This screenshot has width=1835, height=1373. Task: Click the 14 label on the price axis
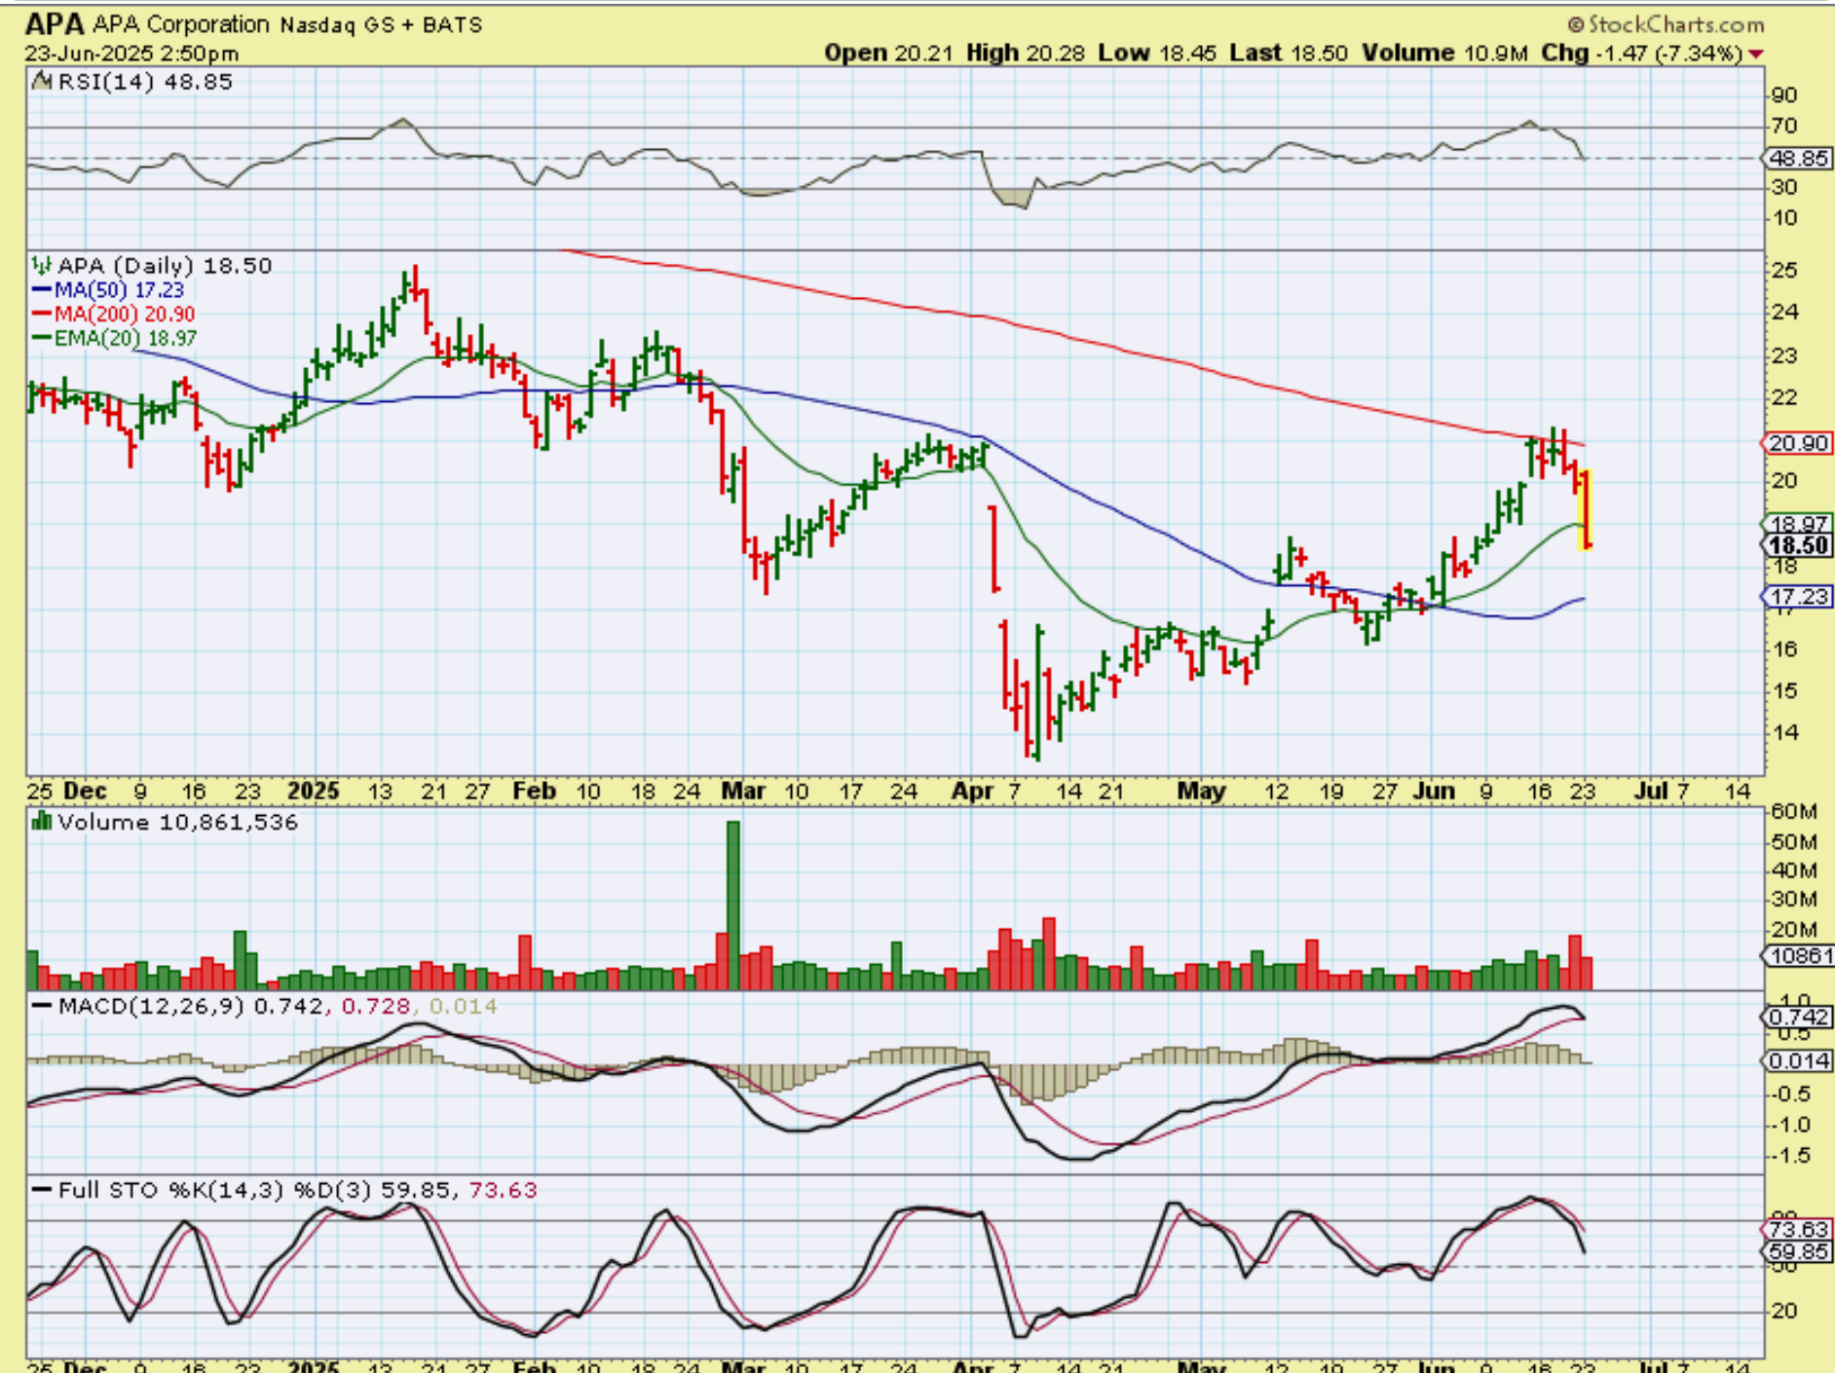click(1784, 732)
